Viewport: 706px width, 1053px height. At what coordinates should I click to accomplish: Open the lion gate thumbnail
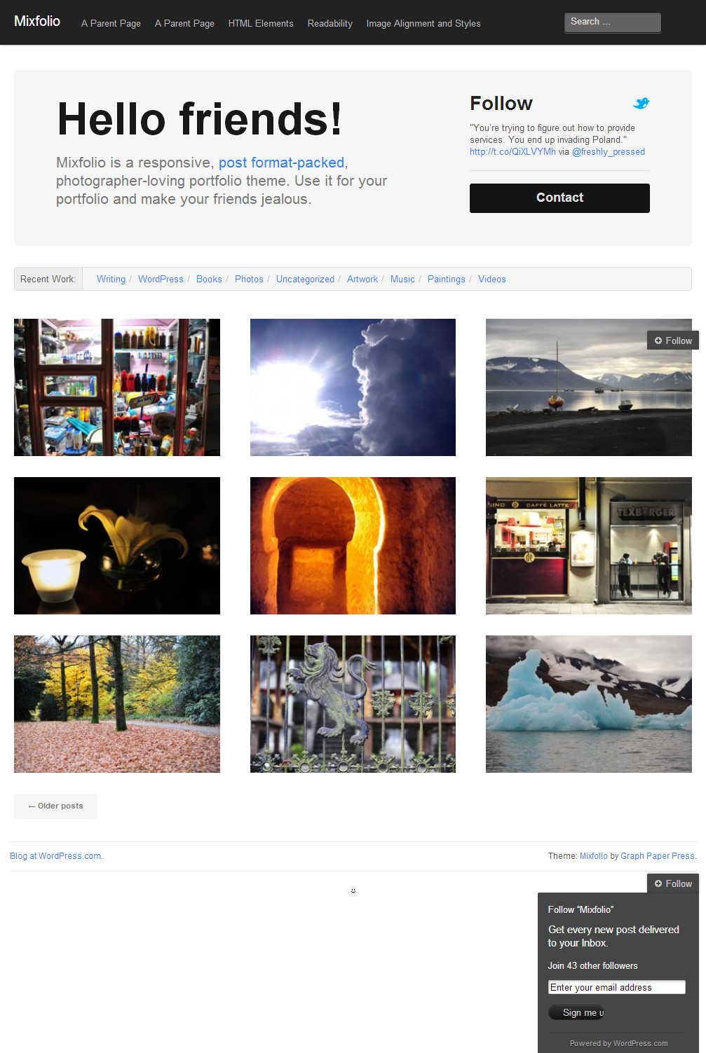(353, 704)
